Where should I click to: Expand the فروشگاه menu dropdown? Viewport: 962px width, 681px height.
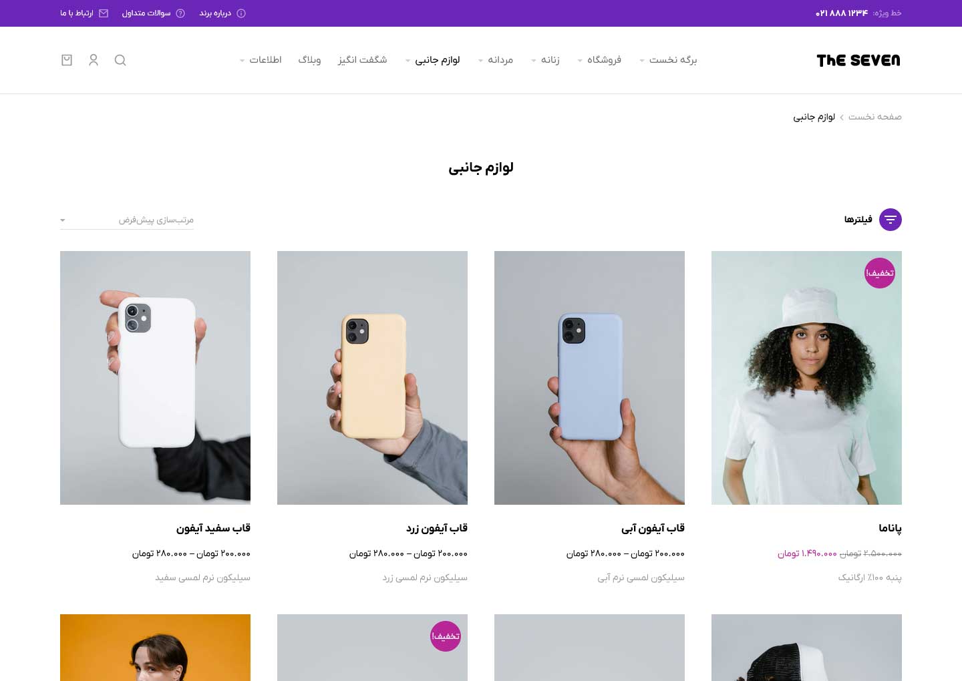pyautogui.click(x=599, y=60)
